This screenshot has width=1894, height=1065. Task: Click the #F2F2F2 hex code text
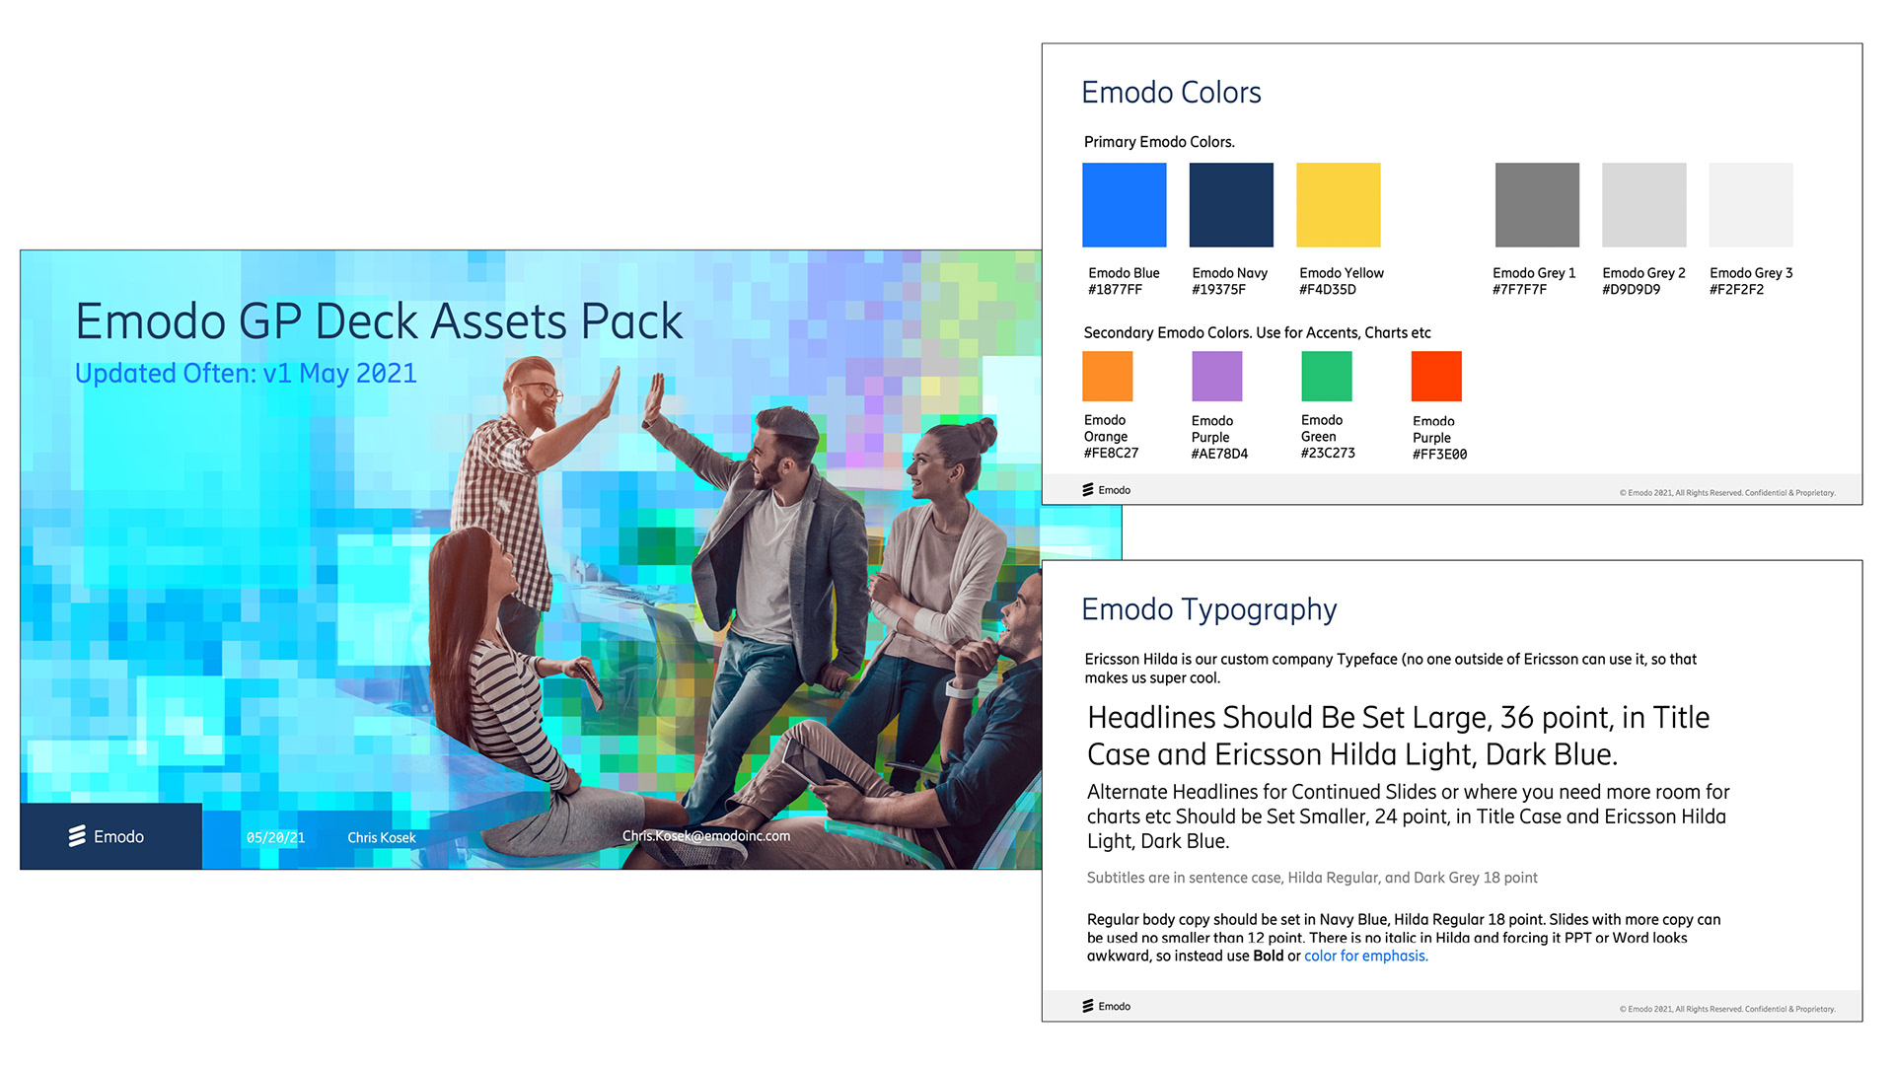(x=1736, y=290)
